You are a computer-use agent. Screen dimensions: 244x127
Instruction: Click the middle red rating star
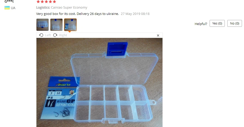46,2
